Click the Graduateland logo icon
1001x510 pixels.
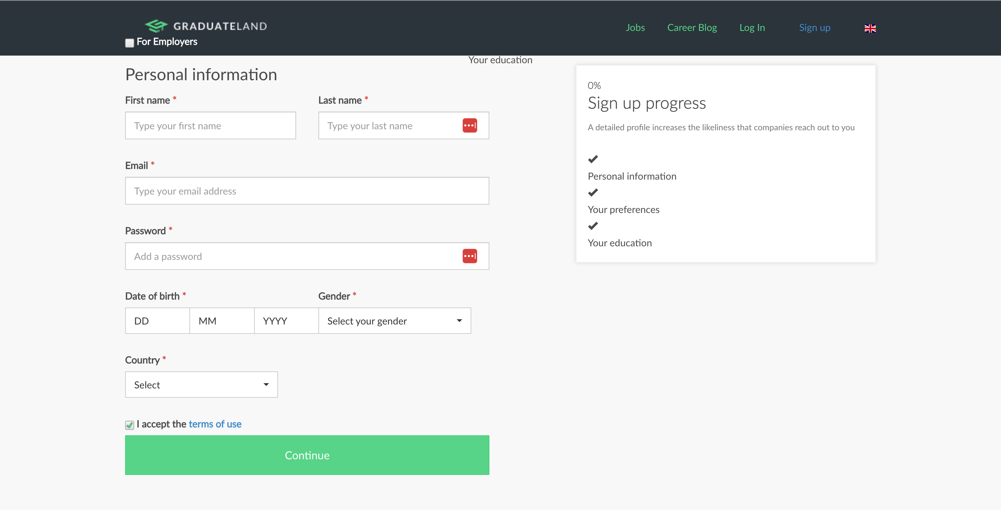(156, 26)
